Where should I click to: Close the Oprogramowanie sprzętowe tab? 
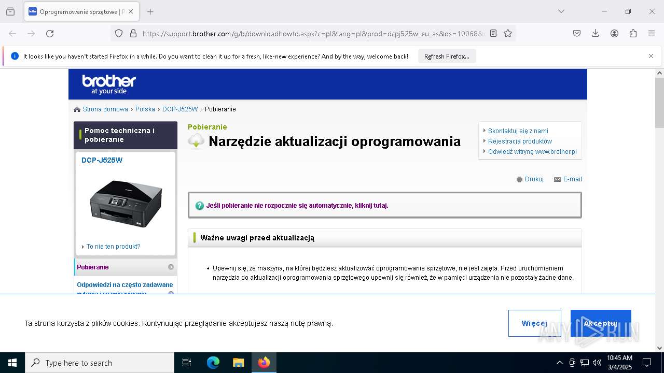(131, 11)
